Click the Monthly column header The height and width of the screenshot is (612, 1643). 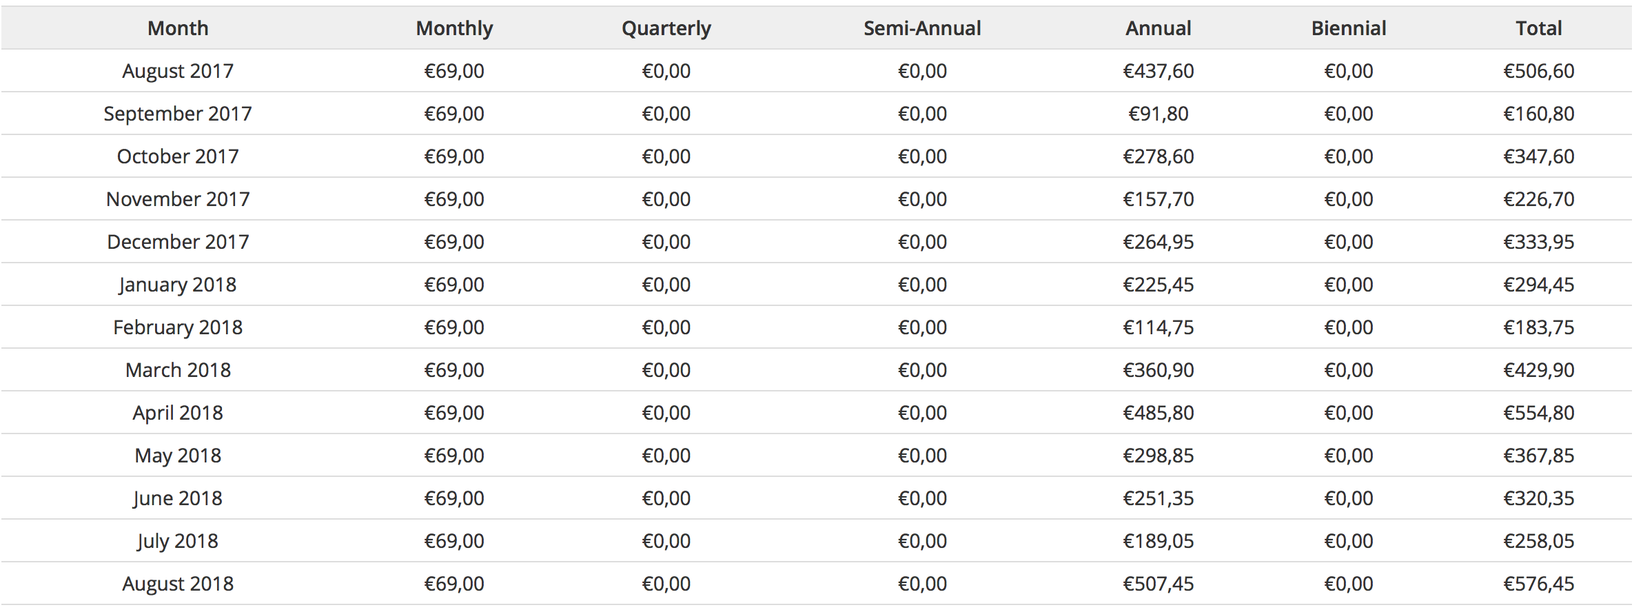coord(454,28)
